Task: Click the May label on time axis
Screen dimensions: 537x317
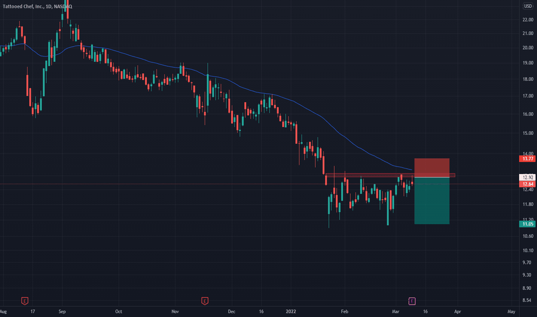Action: pyautogui.click(x=511, y=311)
